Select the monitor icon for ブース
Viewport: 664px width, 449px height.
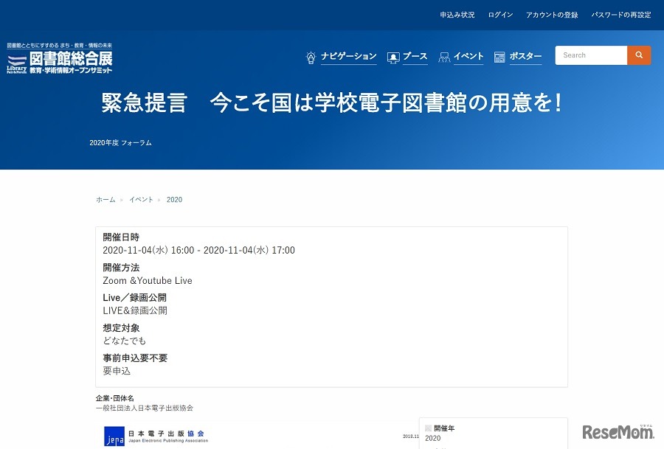click(392, 56)
